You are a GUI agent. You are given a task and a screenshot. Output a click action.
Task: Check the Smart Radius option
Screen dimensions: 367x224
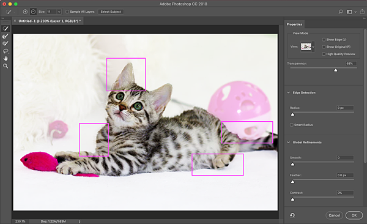292,125
